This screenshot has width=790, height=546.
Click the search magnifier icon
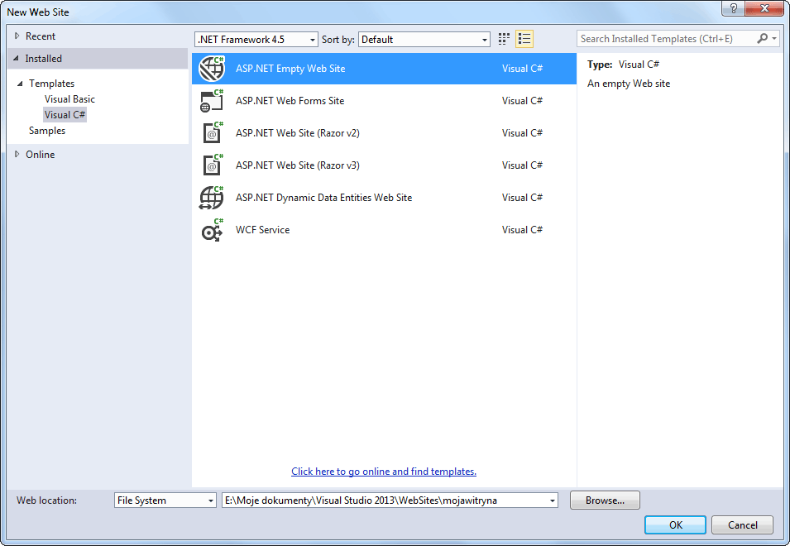coord(763,39)
